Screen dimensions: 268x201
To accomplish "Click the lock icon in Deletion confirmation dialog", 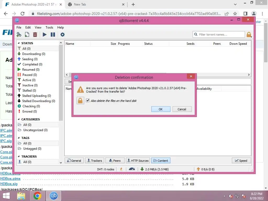I will point(80,100).
